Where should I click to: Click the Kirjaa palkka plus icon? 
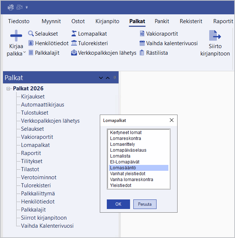[x=16, y=36]
